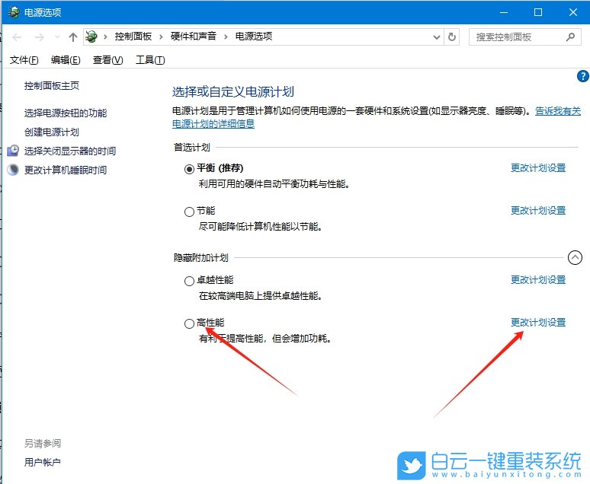
Task: Expand the chevron after 控制面板 breadcrumb
Action: click(161, 37)
